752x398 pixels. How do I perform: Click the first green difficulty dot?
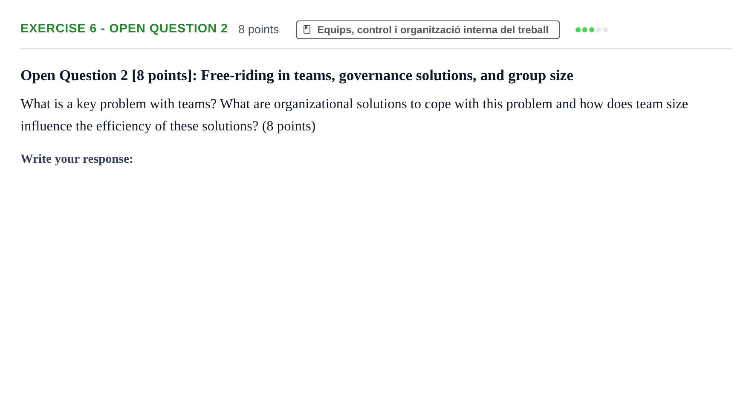(x=578, y=30)
